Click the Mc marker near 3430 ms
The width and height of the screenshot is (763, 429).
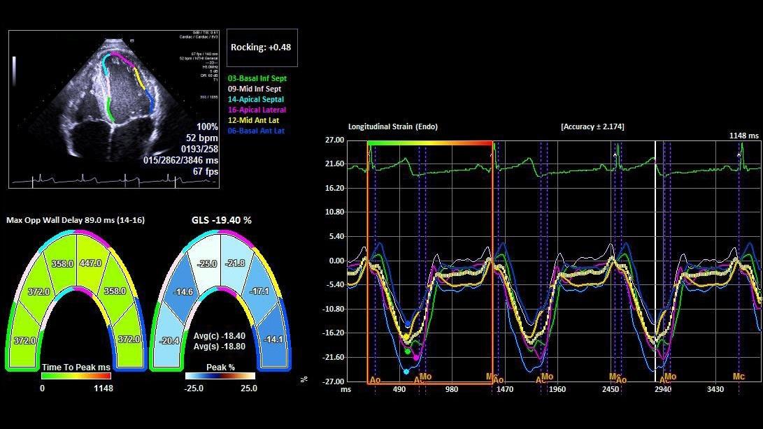click(739, 377)
